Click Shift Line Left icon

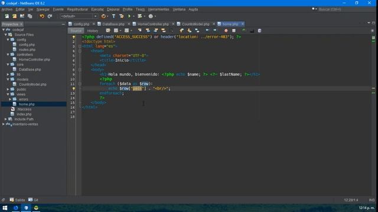pos(207,31)
